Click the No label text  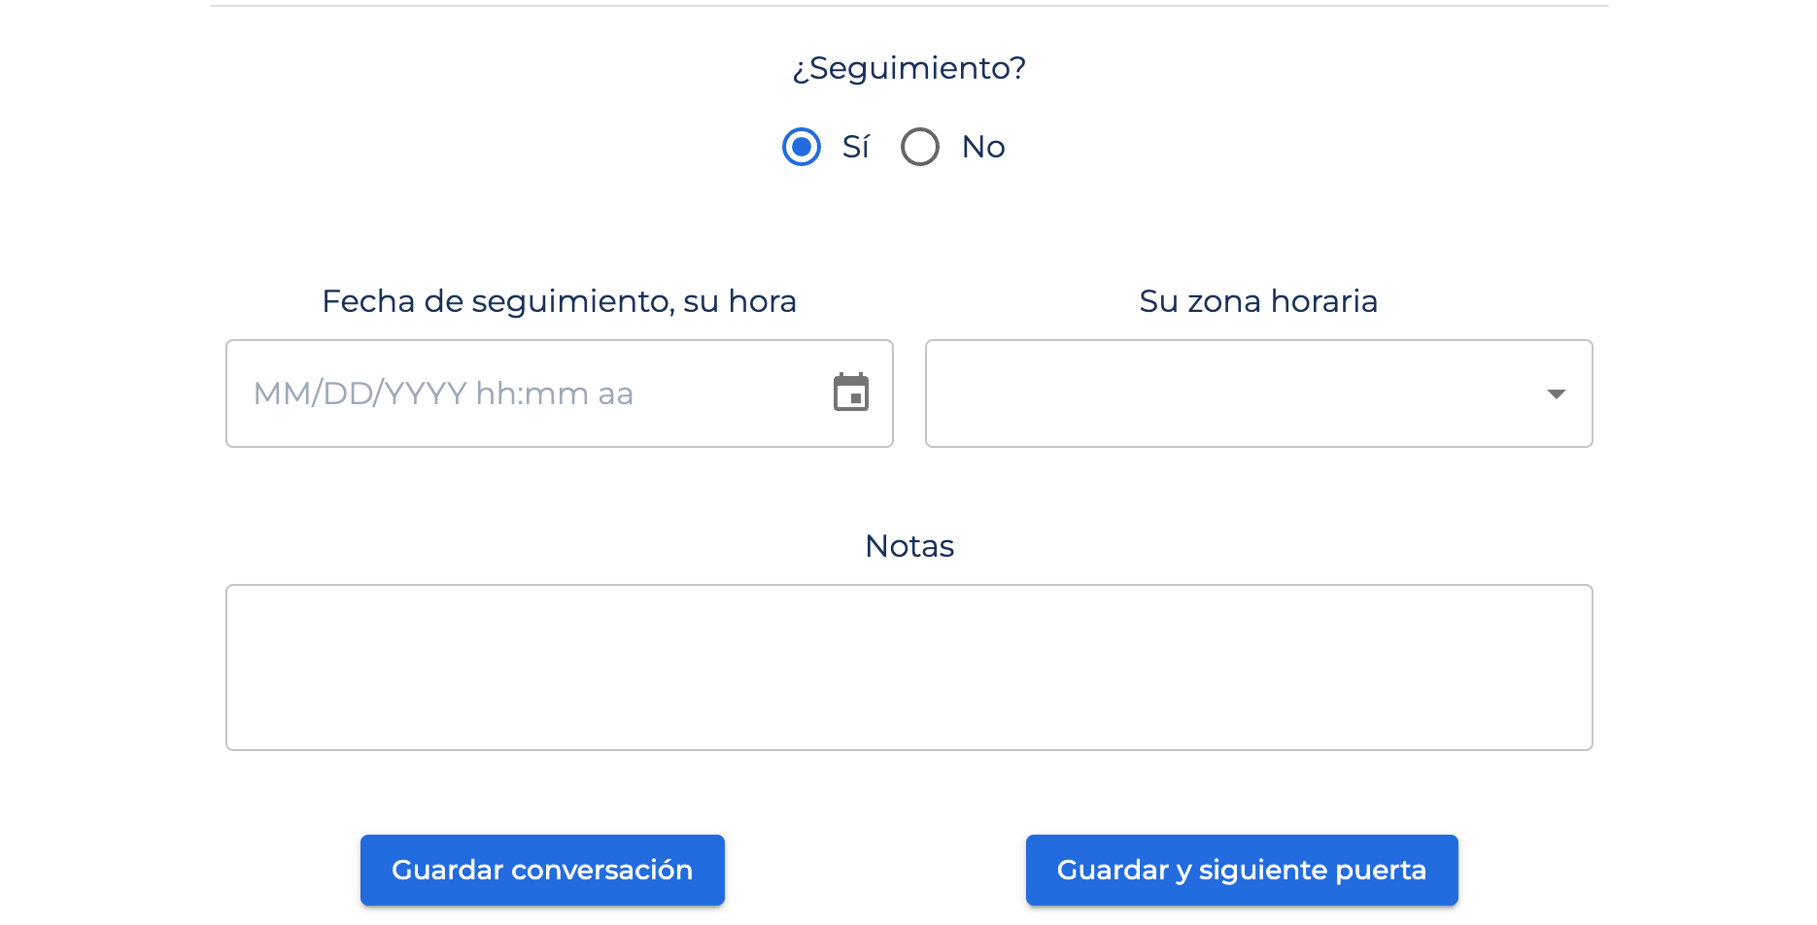click(983, 147)
